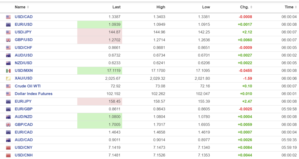The image size is (299, 159).
Task: Open the USD/JPY pair link
Action: coord(24,32)
